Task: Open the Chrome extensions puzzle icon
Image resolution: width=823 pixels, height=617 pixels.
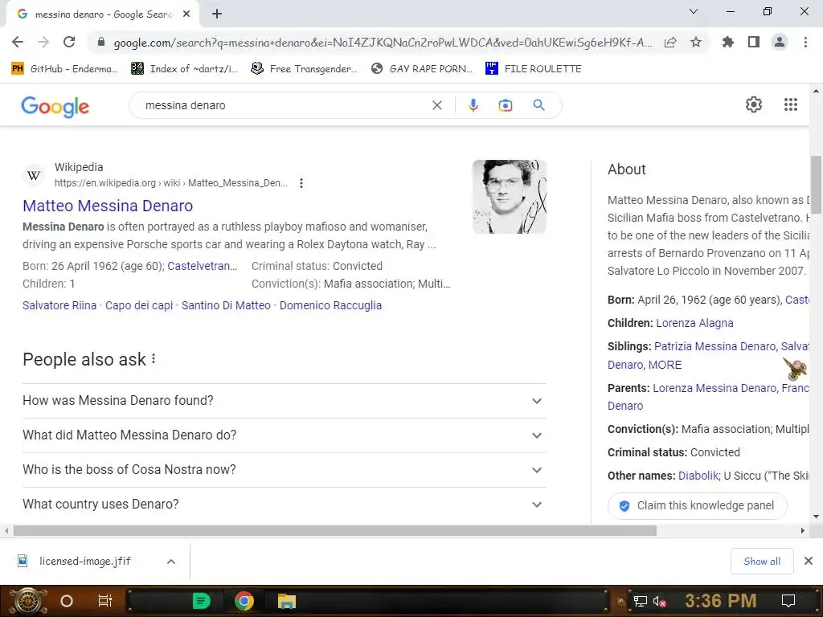Action: pos(727,42)
